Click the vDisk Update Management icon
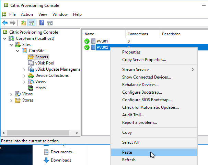This screenshot has width=208, height=165. pyautogui.click(x=31, y=69)
